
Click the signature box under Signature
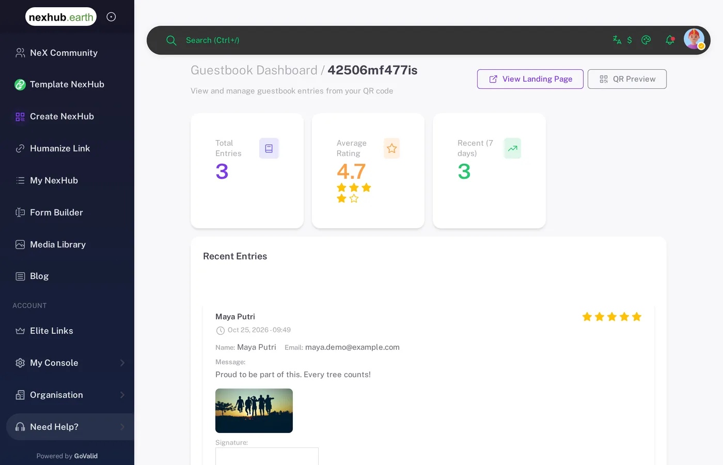(x=267, y=456)
